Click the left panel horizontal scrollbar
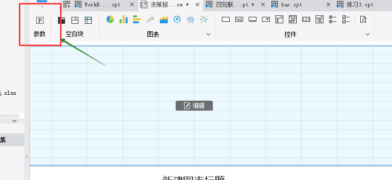 coord(10,116)
